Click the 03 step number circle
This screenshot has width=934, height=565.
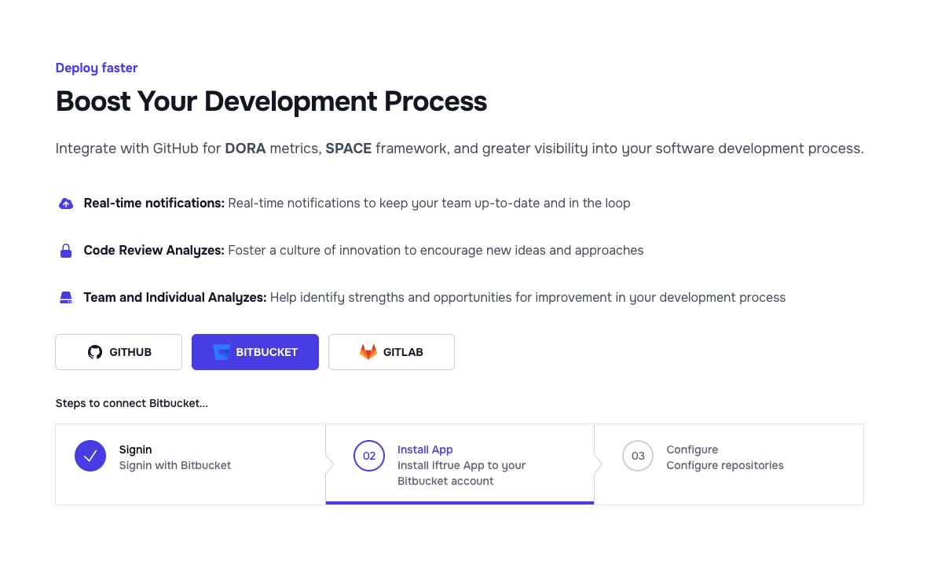click(x=638, y=456)
